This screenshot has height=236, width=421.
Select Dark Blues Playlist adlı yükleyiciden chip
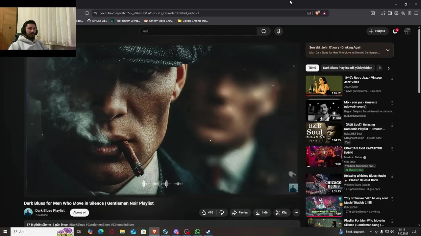(348, 68)
